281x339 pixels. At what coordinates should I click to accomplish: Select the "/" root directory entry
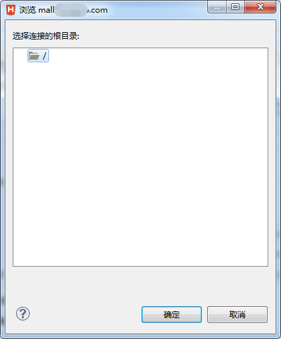point(38,56)
